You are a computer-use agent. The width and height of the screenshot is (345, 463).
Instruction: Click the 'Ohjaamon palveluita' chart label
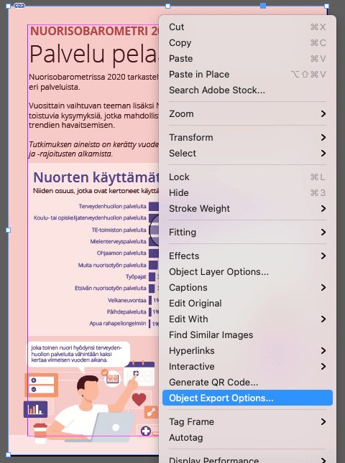pos(121,253)
